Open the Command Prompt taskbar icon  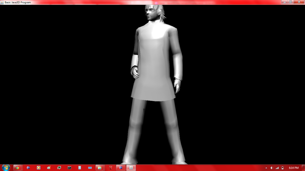[69, 168]
